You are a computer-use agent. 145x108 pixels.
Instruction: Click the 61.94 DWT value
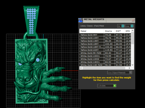point(119,65)
